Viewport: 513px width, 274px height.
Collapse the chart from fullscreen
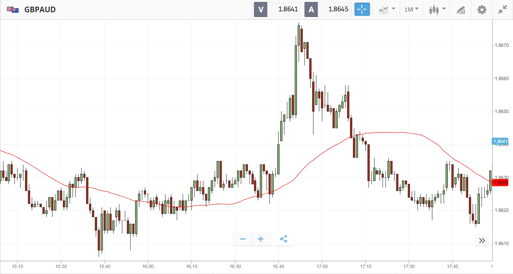(502, 10)
